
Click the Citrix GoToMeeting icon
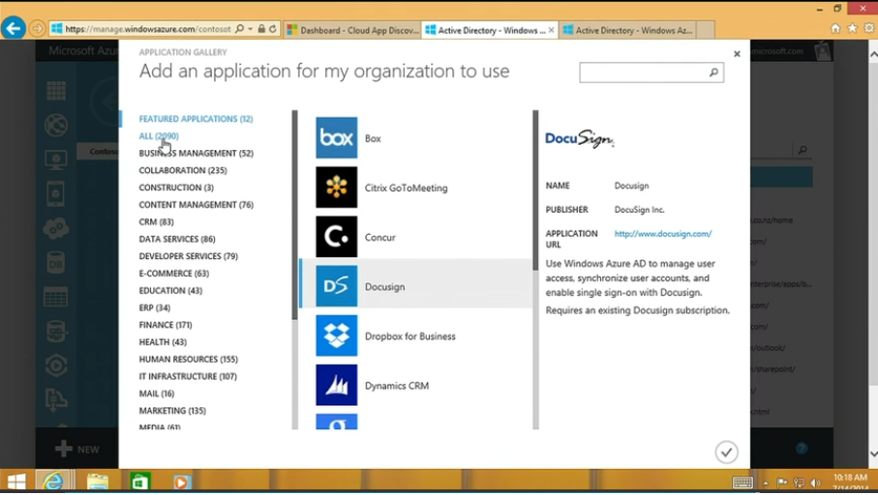click(336, 188)
